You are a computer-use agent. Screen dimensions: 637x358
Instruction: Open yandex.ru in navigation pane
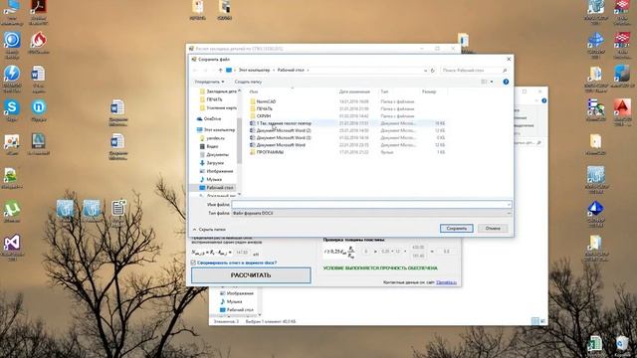point(215,138)
